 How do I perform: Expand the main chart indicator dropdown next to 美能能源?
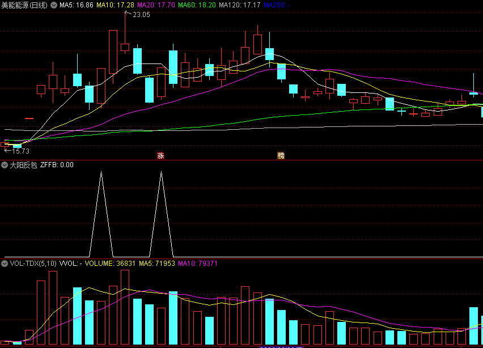coord(54,5)
